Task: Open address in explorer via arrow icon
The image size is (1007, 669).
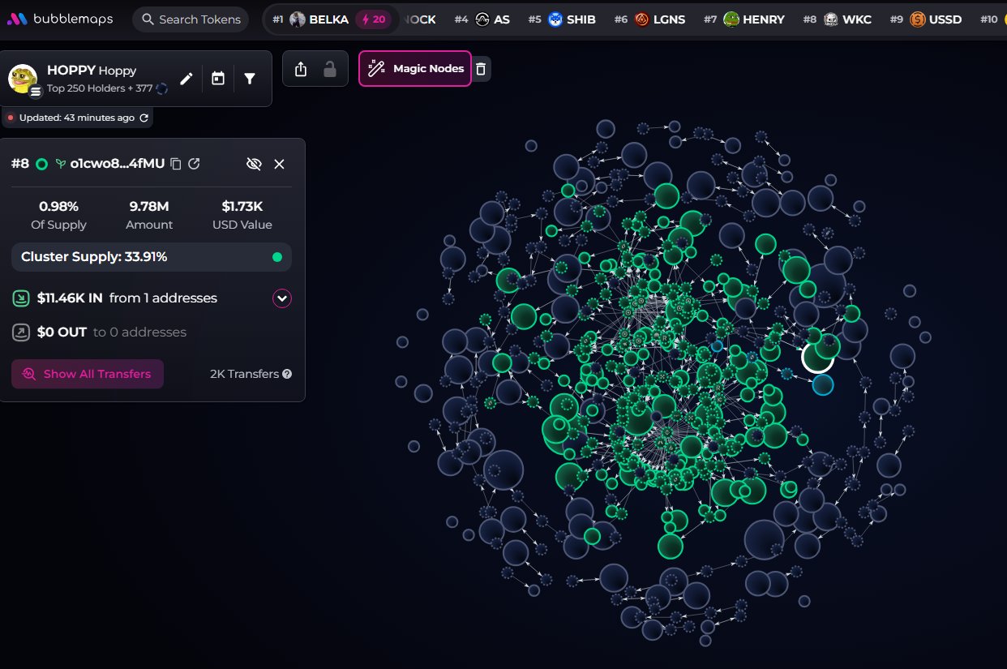Action: tap(194, 164)
